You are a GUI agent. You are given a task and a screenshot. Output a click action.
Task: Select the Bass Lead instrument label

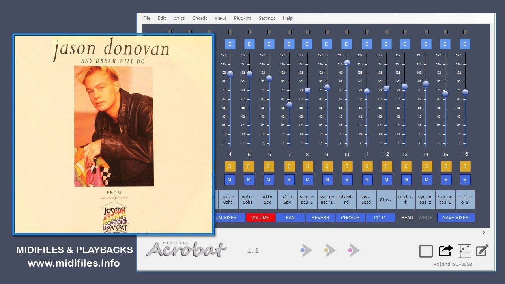[366, 200]
